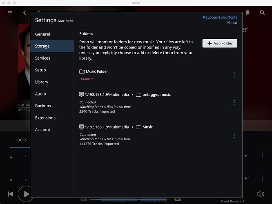Click the Disabled status text
Viewport: 272px width, 204px height.
(x=86, y=79)
